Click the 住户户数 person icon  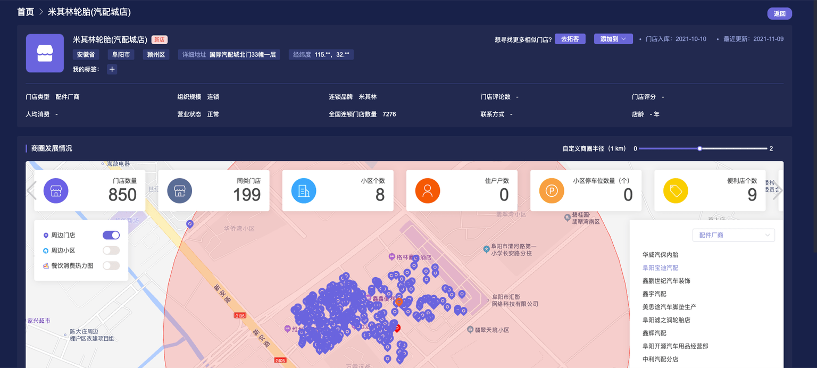[x=428, y=190]
